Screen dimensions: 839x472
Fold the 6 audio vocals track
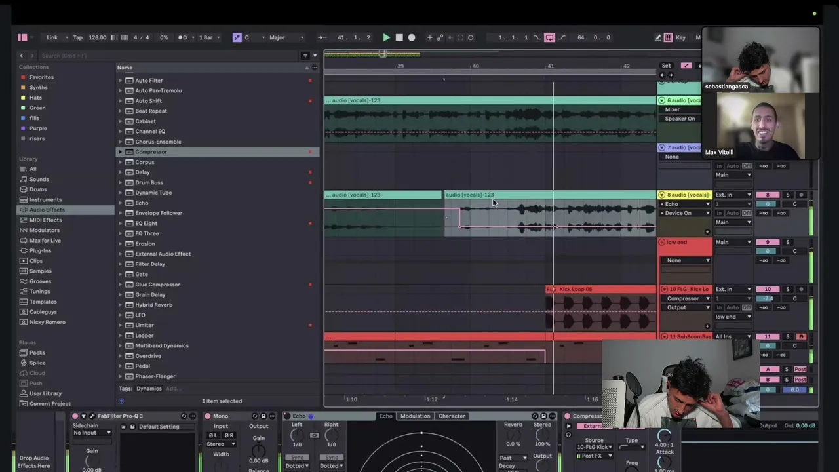tap(661, 100)
